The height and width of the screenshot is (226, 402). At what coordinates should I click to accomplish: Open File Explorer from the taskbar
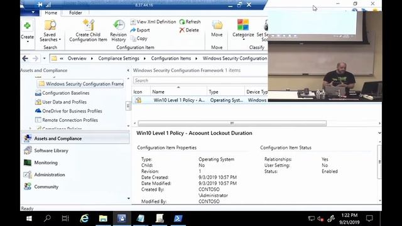(x=103, y=218)
